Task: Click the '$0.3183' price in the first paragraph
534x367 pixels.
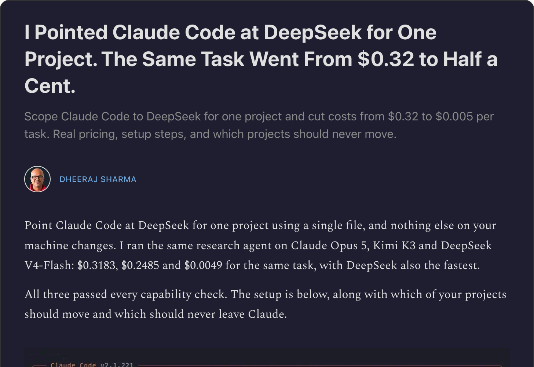Action: 98,265
